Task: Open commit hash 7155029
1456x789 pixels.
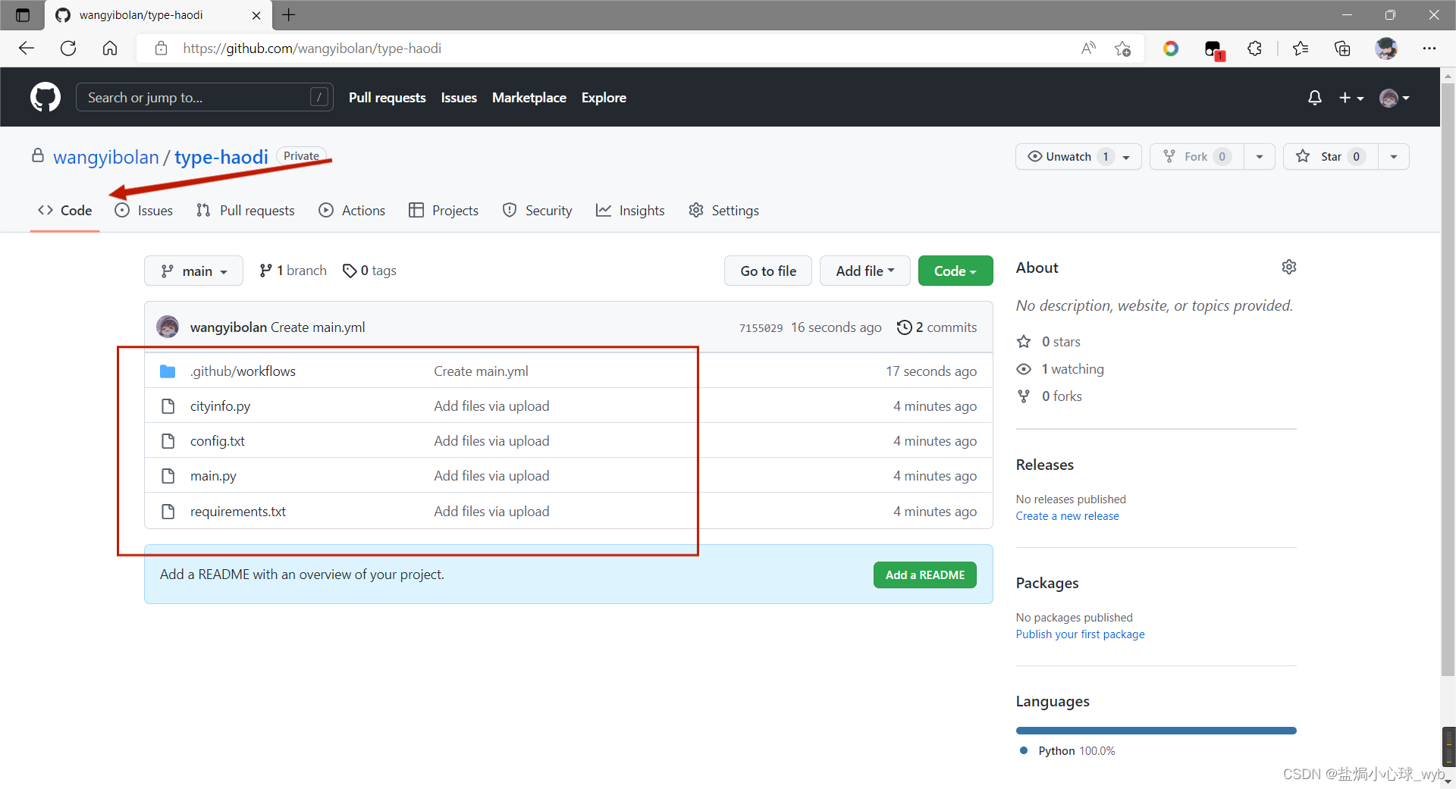Action: pos(761,328)
